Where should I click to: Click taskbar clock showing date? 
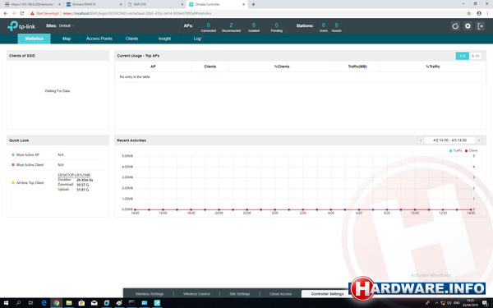pos(470,303)
